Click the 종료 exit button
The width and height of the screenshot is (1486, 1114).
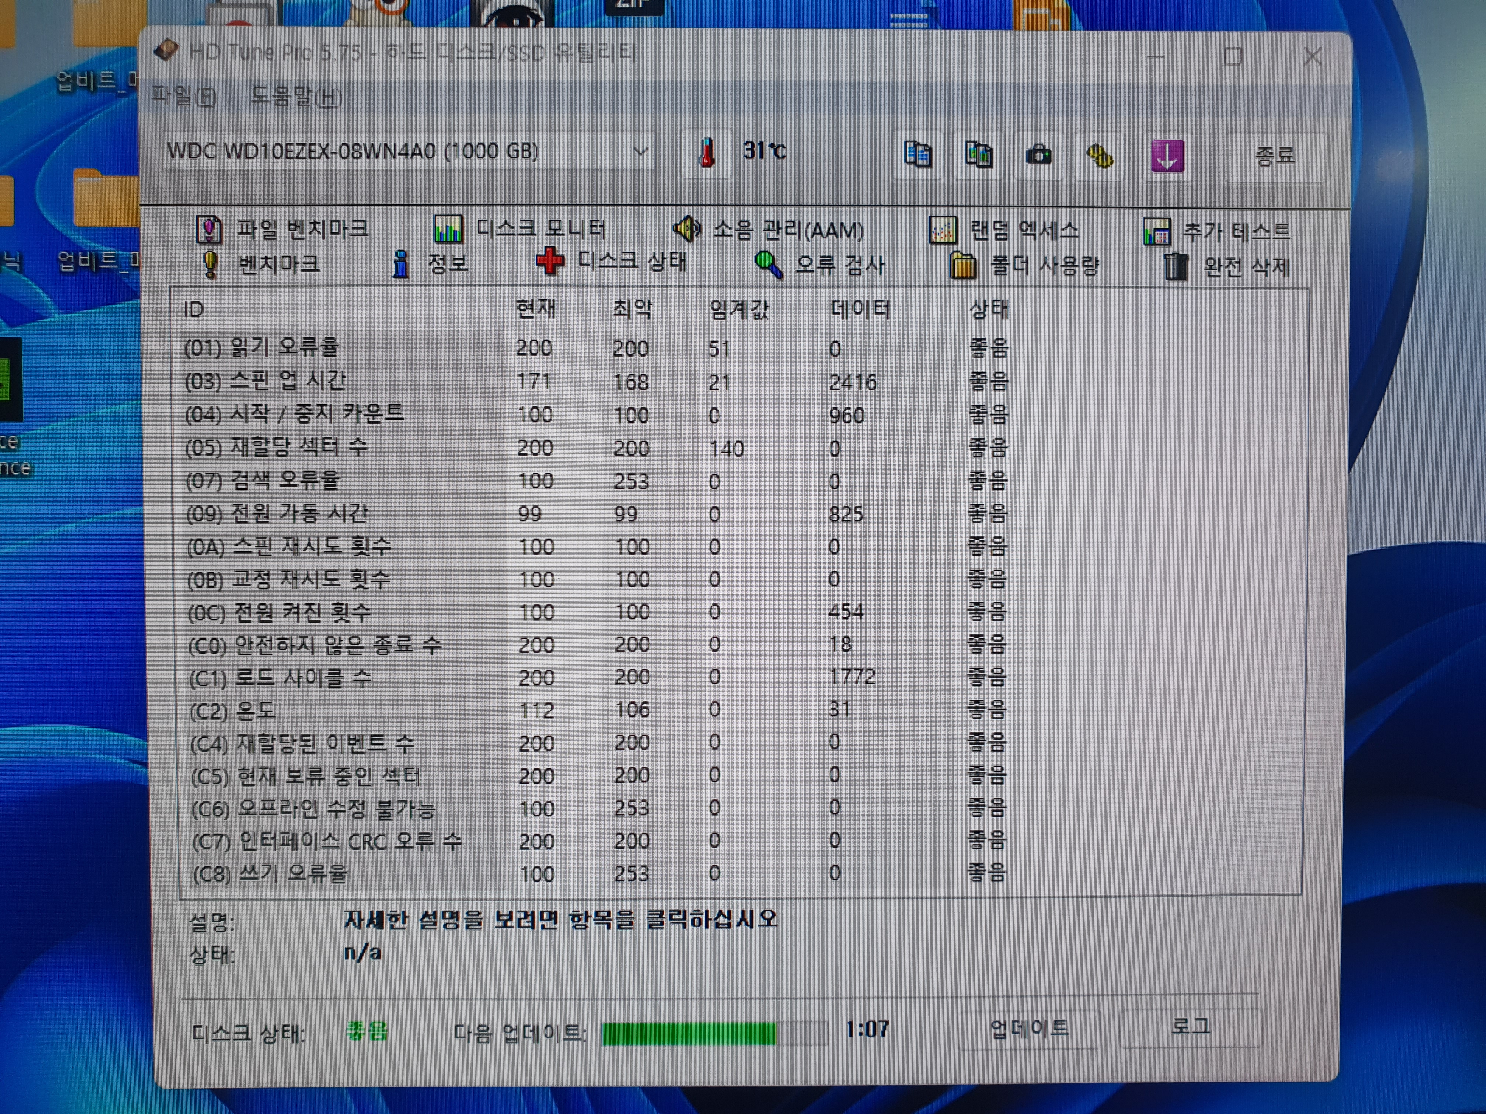click(1275, 157)
